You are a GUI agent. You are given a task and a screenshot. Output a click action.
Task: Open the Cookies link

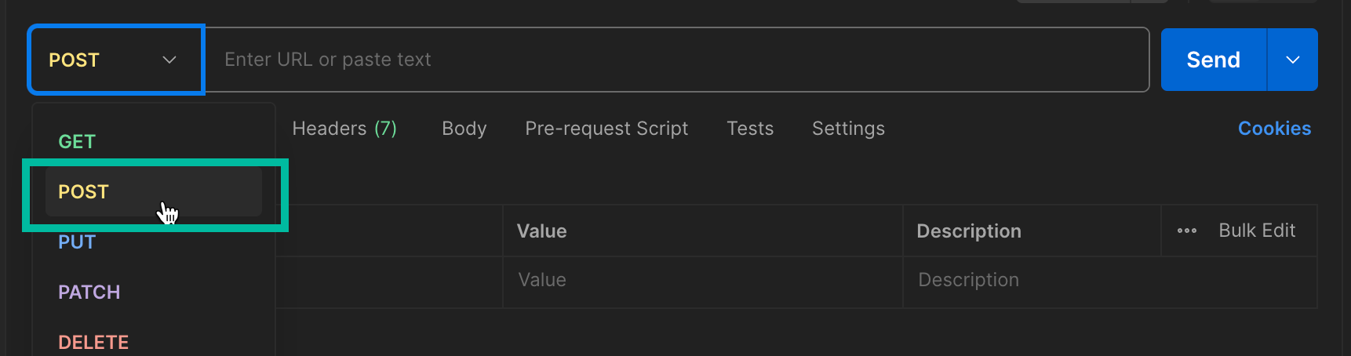tap(1274, 129)
